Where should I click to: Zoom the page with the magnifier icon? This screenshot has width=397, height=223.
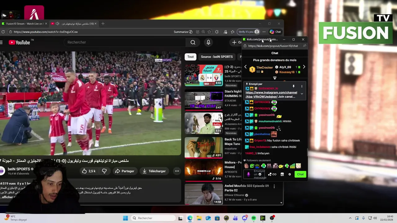pos(203,32)
